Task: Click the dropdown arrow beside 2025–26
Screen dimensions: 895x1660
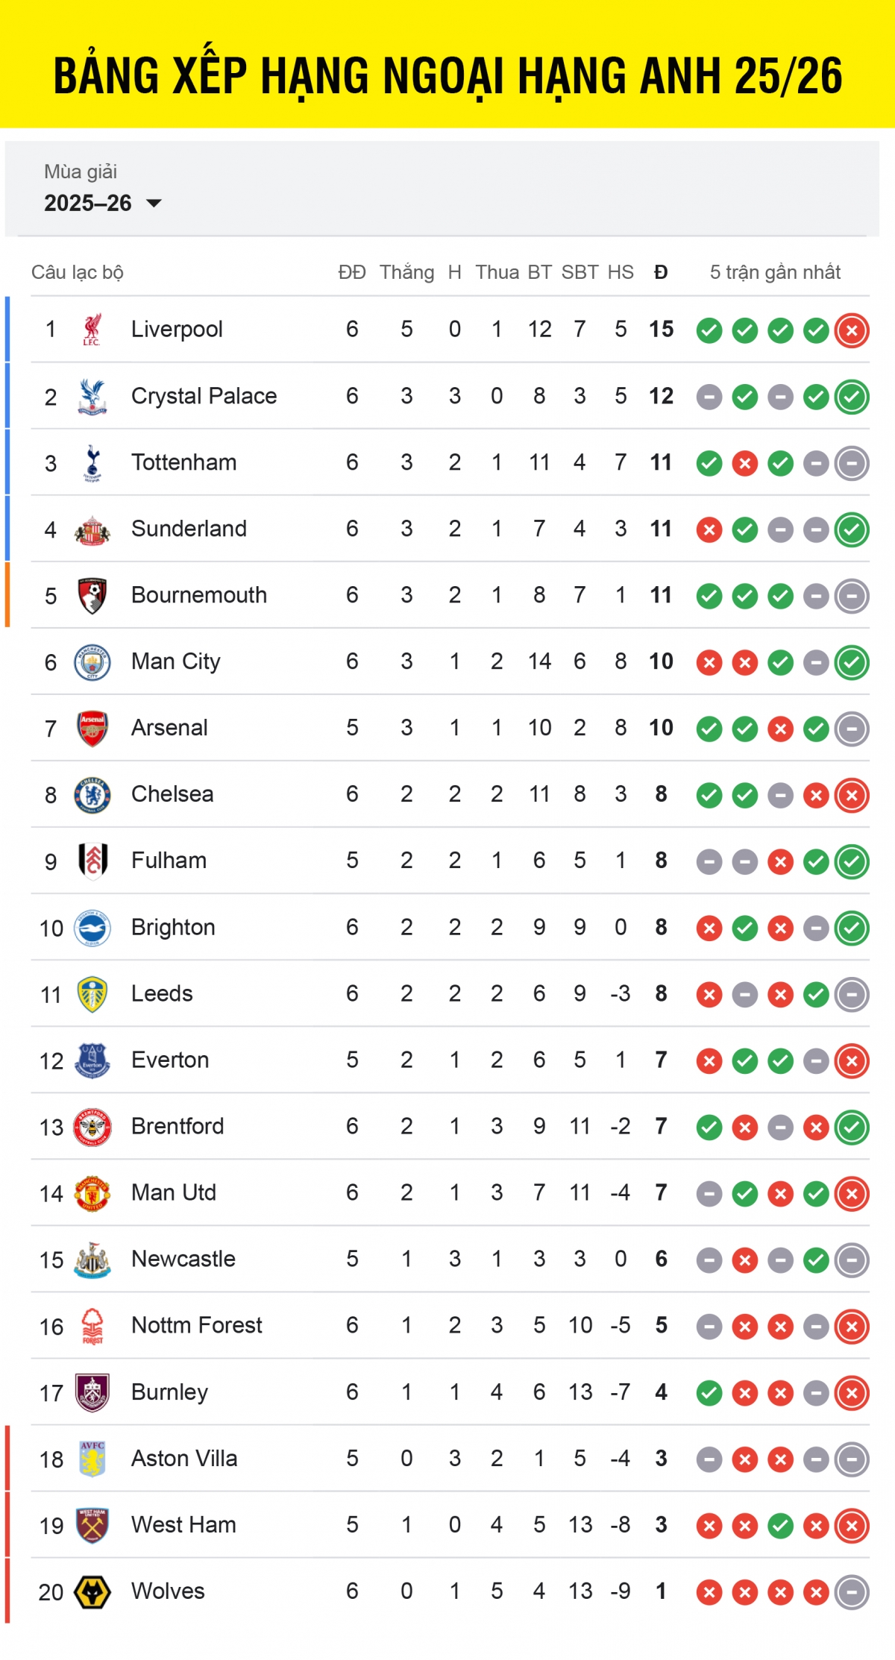Action: click(154, 203)
